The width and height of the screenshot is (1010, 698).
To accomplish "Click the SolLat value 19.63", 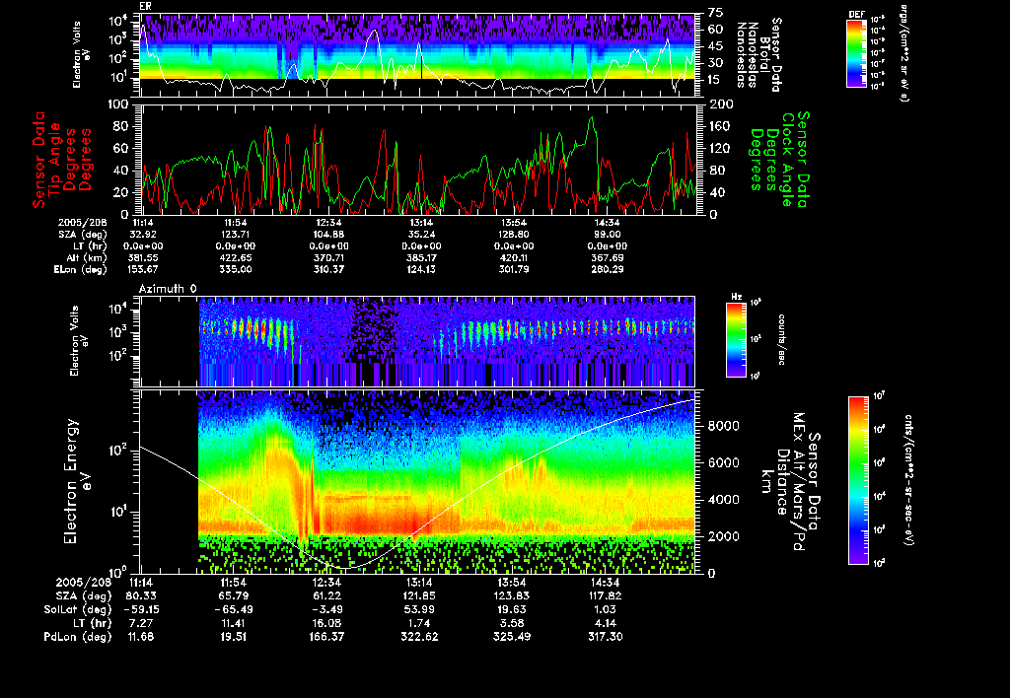I will [512, 610].
